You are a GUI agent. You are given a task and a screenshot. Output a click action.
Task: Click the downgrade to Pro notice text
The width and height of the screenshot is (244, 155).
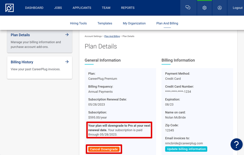119,130
